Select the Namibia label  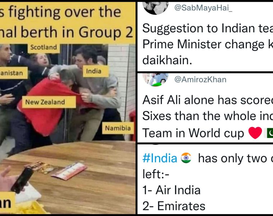(x=118, y=128)
